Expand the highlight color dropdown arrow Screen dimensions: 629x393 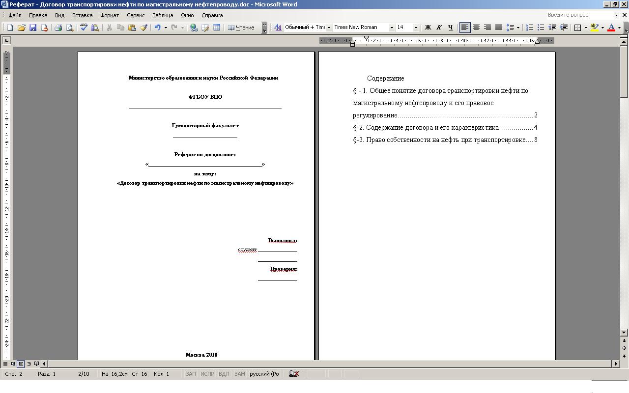point(602,28)
